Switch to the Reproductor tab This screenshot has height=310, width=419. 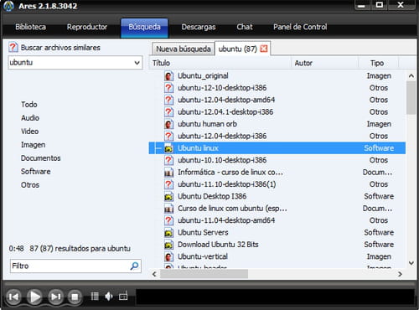coord(87,27)
